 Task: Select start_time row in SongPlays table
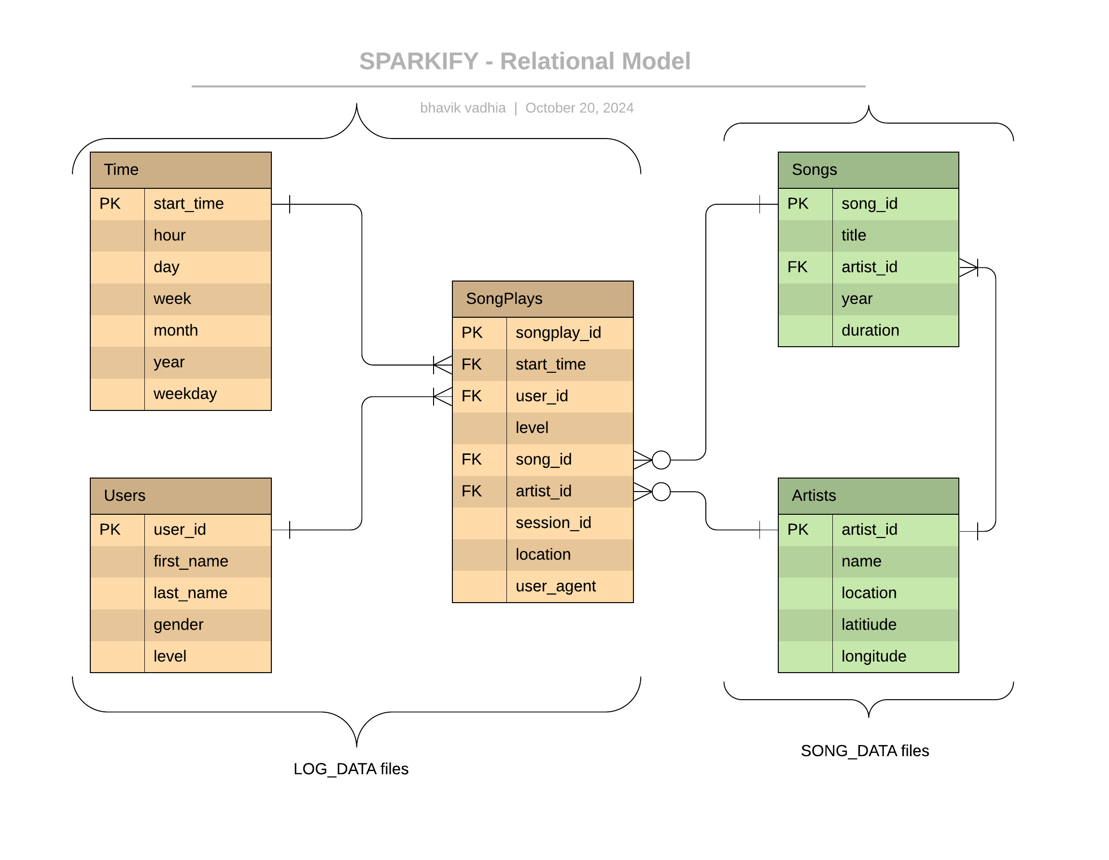[543, 365]
